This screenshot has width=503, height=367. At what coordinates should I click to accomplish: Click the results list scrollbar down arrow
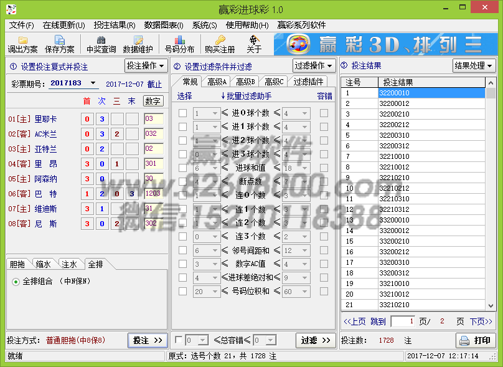point(491,306)
